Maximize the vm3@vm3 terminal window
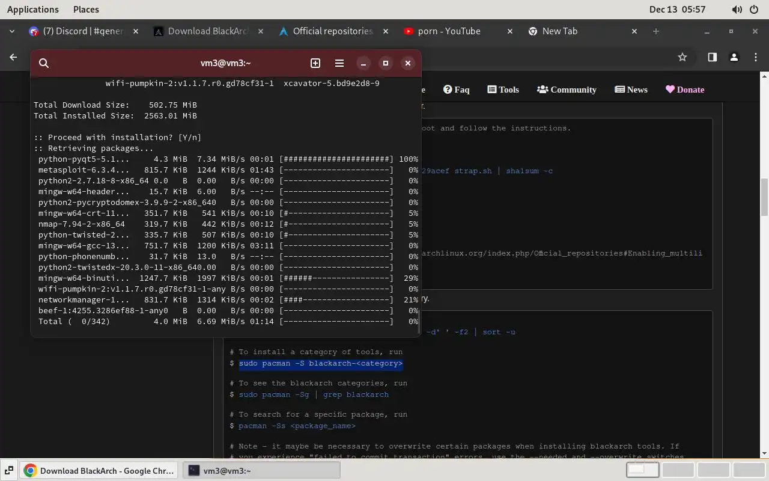The width and height of the screenshot is (769, 481). tap(386, 63)
